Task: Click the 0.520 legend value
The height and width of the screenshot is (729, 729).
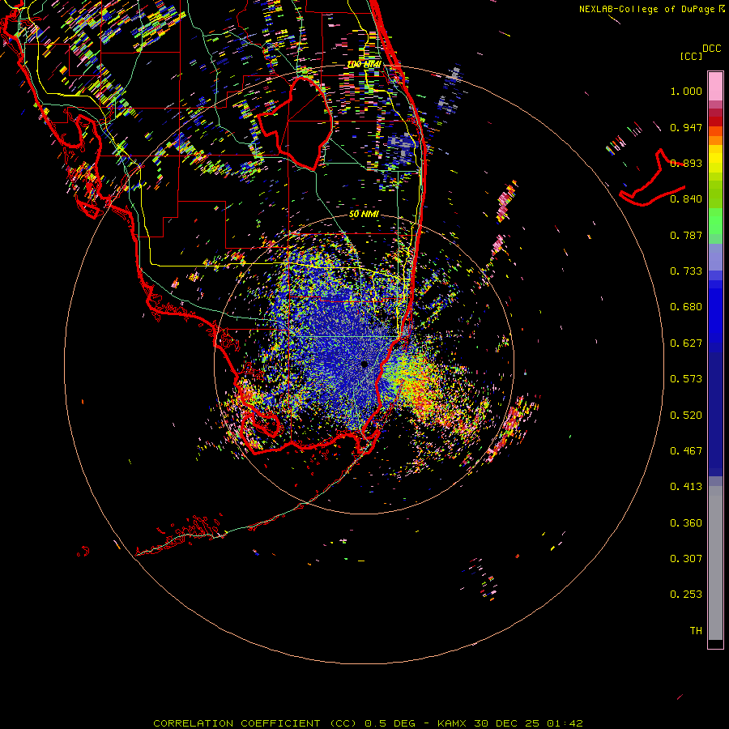Action: click(686, 416)
